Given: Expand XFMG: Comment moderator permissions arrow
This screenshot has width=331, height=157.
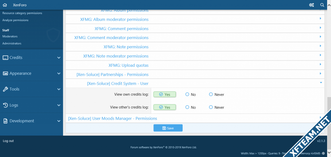Looking at the screenshot, I should pyautogui.click(x=320, y=37).
